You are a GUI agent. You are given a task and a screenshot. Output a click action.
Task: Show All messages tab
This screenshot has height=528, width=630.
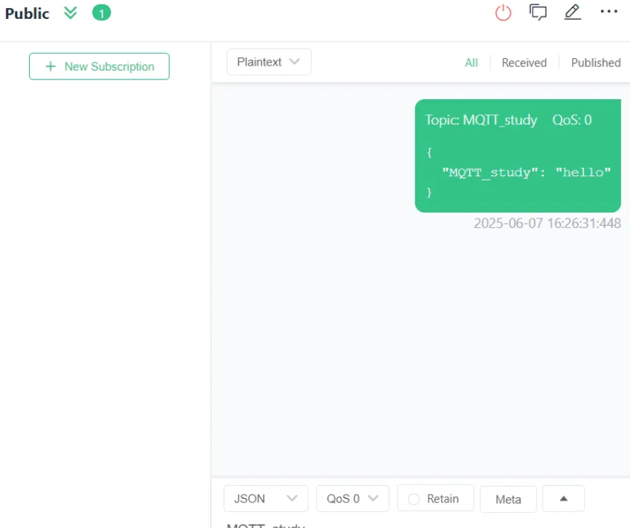(x=471, y=63)
